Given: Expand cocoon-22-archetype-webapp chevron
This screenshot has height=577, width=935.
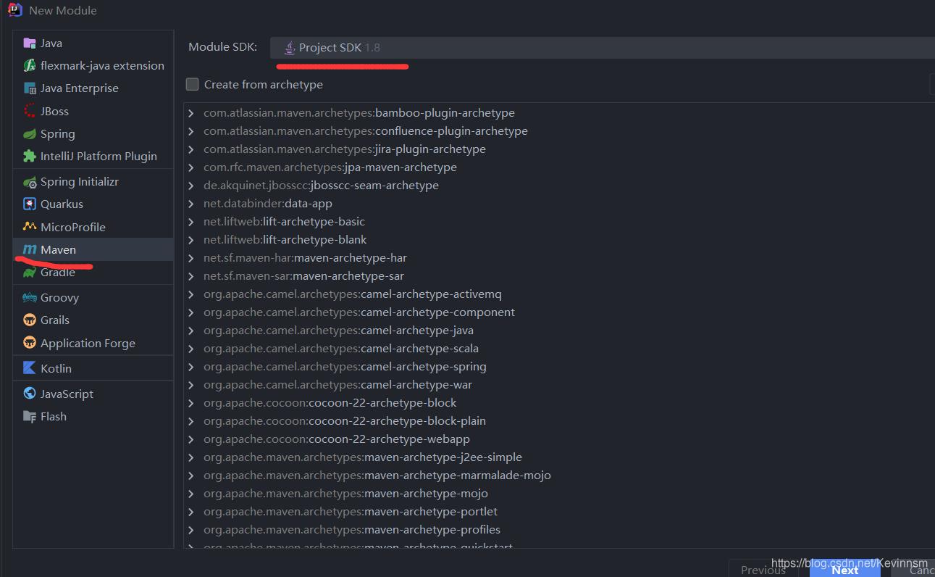Looking at the screenshot, I should click(191, 439).
